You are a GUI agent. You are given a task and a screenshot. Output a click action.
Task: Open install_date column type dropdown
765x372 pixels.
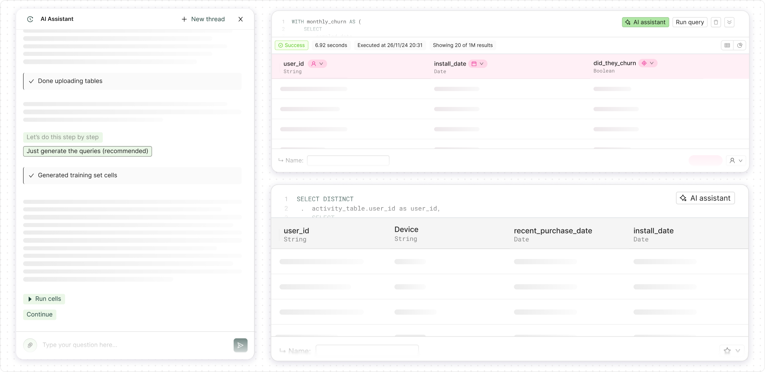(477, 64)
